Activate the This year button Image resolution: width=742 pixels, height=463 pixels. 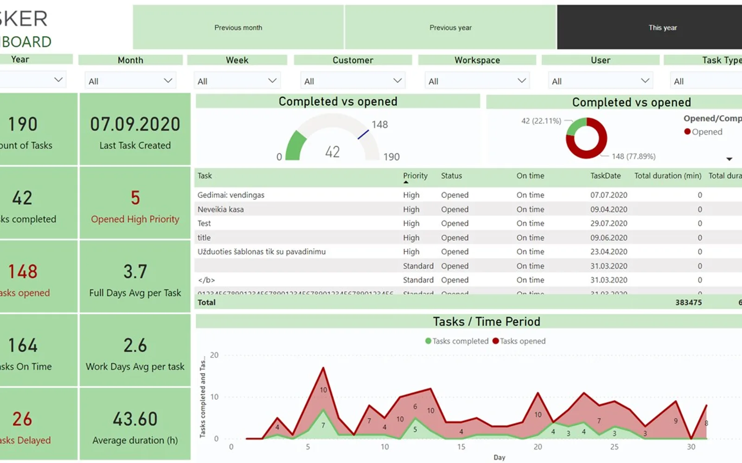point(650,27)
